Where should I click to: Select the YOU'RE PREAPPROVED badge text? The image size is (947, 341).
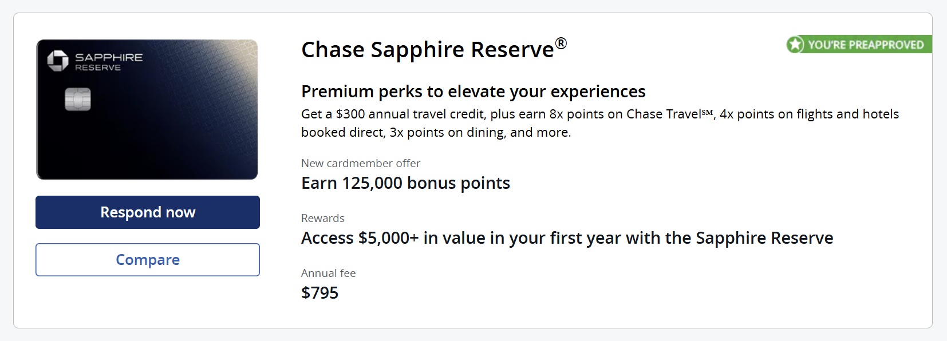tap(866, 45)
